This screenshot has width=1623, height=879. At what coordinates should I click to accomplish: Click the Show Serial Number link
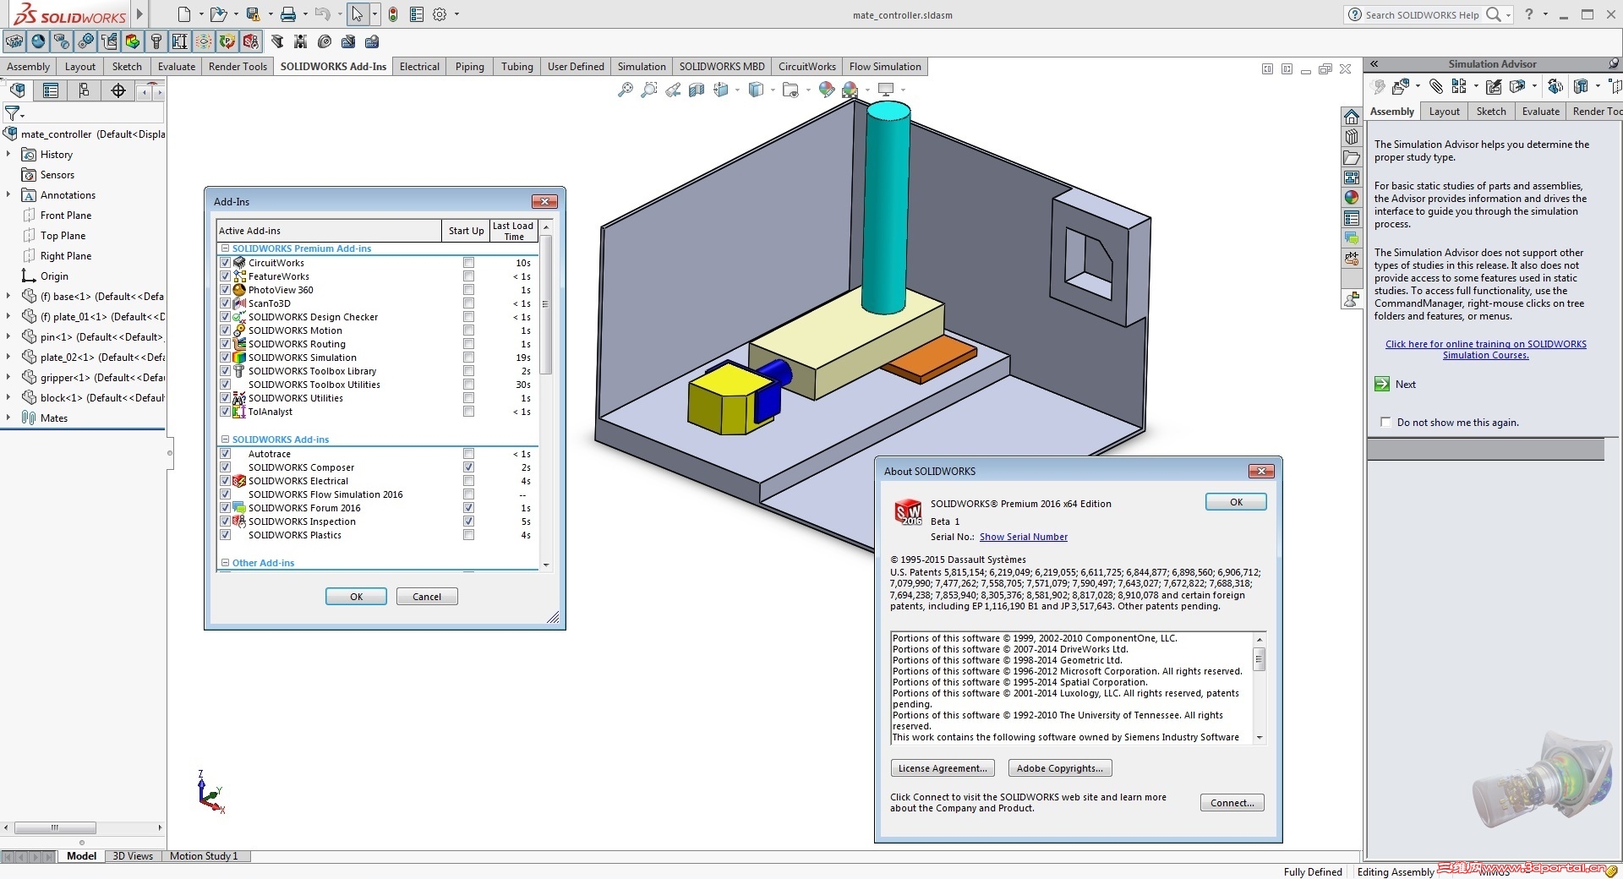[x=1023, y=538]
